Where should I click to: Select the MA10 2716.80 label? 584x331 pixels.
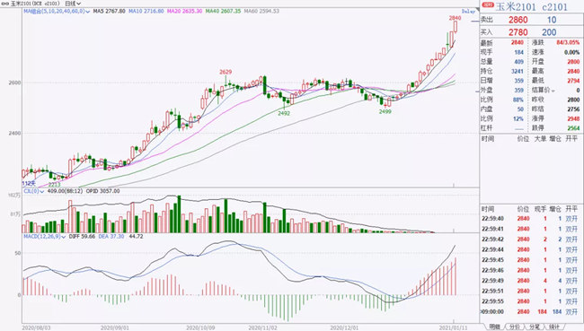pyautogui.click(x=146, y=12)
